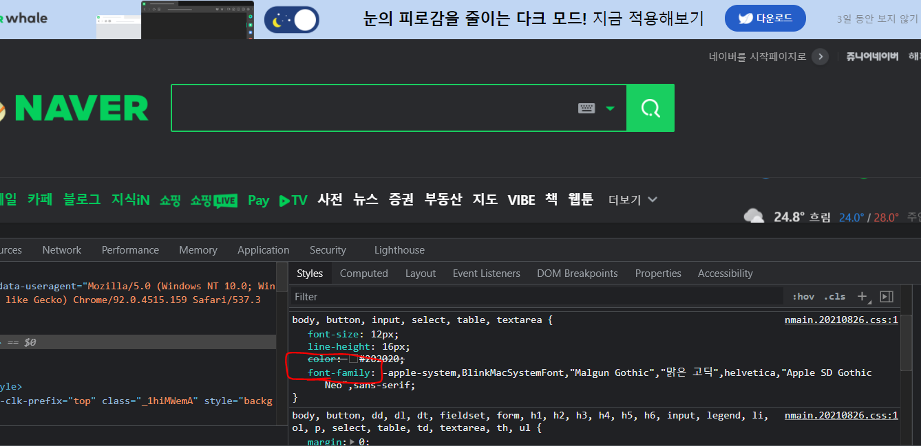
Task: Open the 지식iN navigation link
Action: point(131,199)
